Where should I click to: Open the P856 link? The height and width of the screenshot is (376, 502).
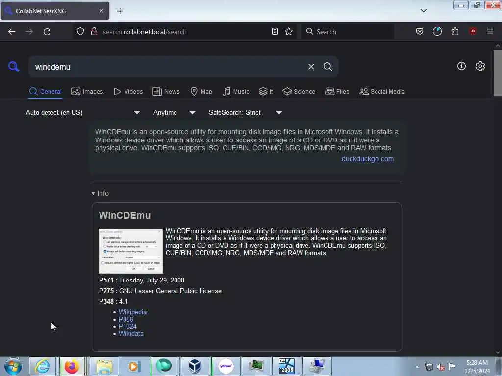pos(126,319)
